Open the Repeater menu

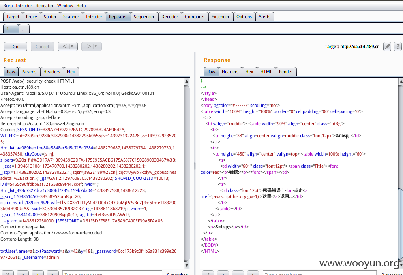pyautogui.click(x=45, y=6)
